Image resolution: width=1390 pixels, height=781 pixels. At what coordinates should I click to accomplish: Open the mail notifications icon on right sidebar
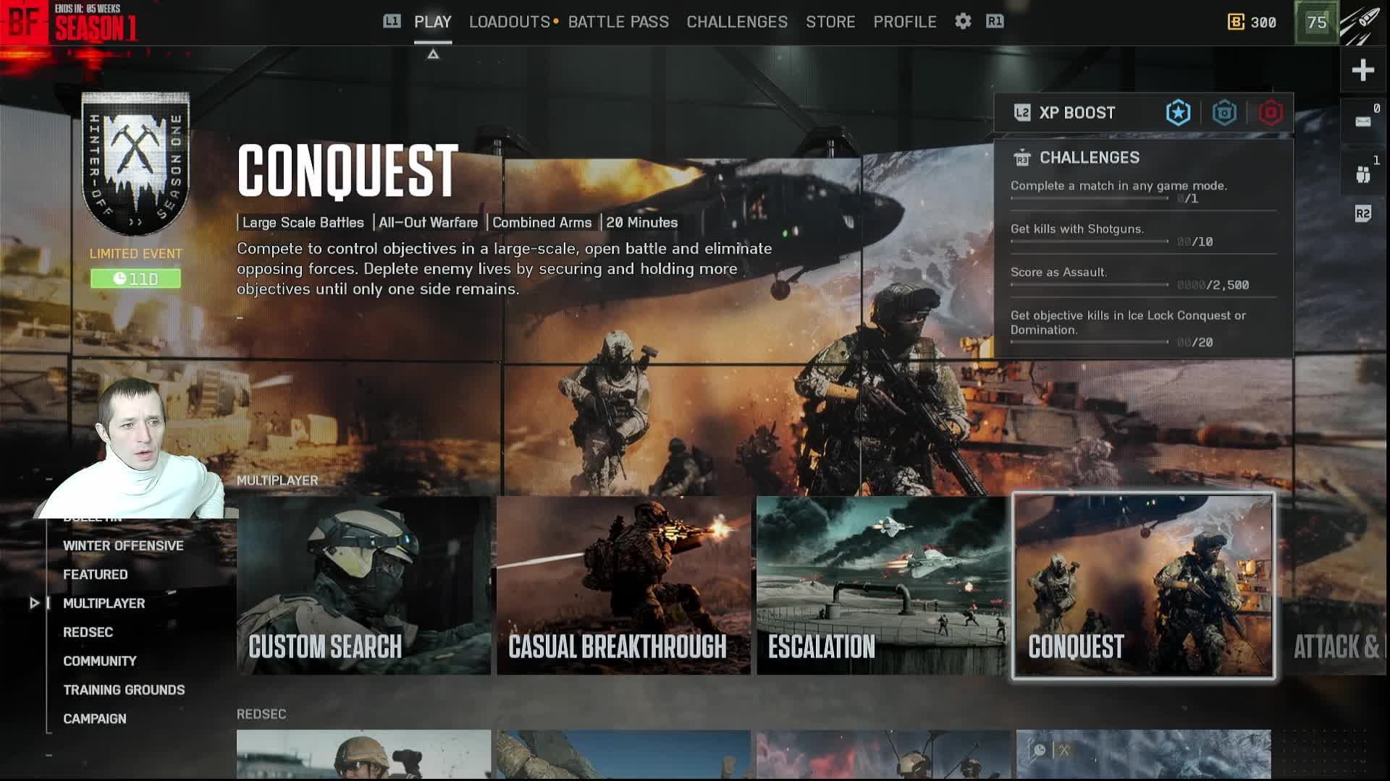[1363, 121]
